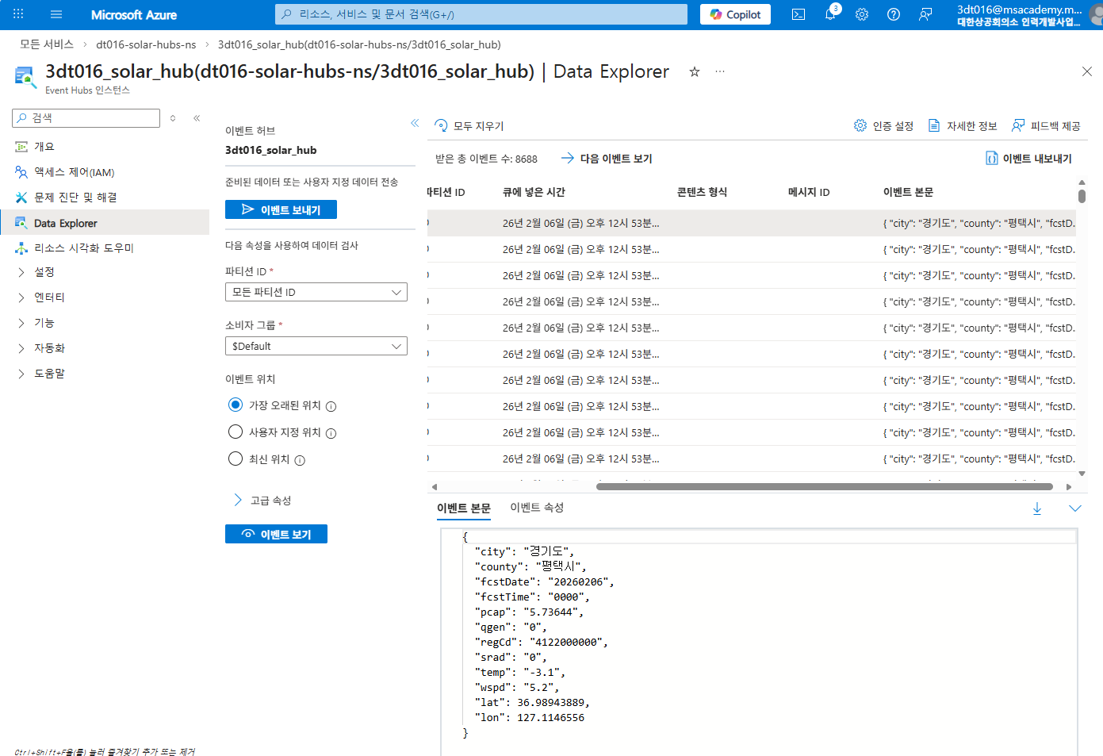Viewport: 1103px width, 756px height.
Task: Select 사용자 지정 위치 radio button
Action: pos(236,432)
